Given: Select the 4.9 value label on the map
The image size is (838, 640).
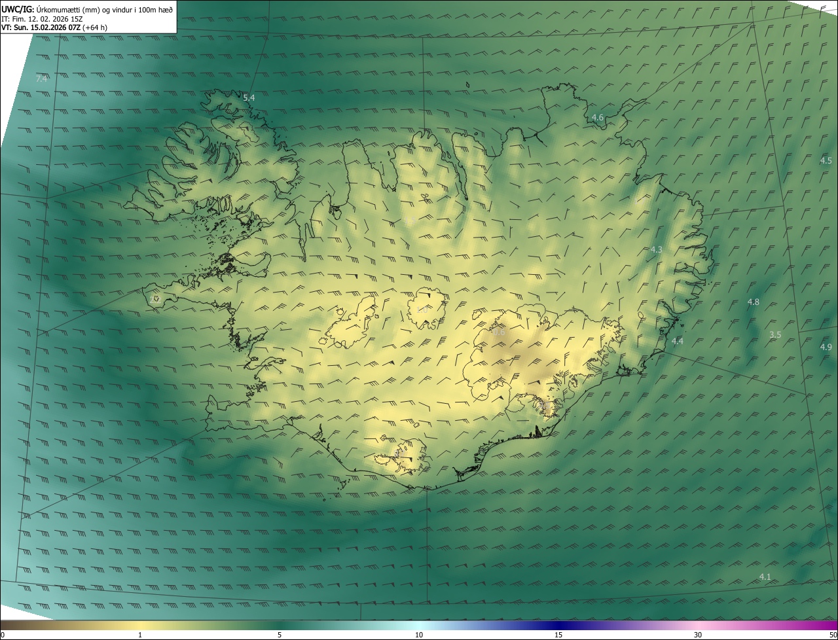Looking at the screenshot, I should coord(826,347).
